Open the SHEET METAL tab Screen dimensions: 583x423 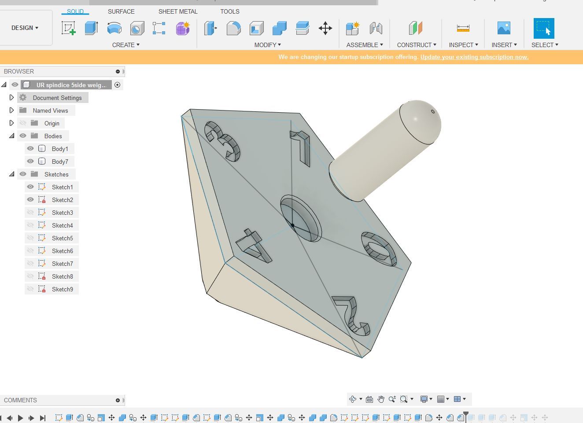tap(178, 11)
